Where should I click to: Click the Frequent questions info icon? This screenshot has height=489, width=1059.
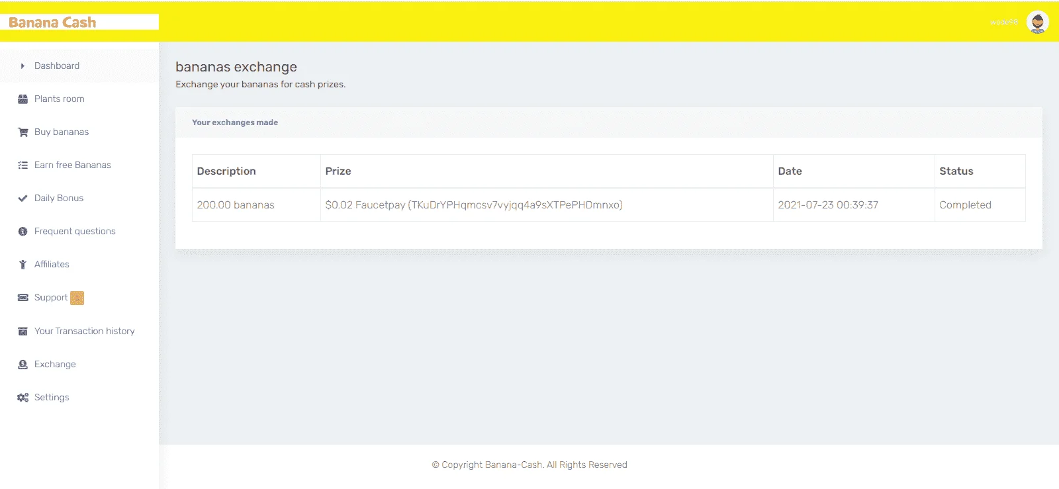(23, 232)
